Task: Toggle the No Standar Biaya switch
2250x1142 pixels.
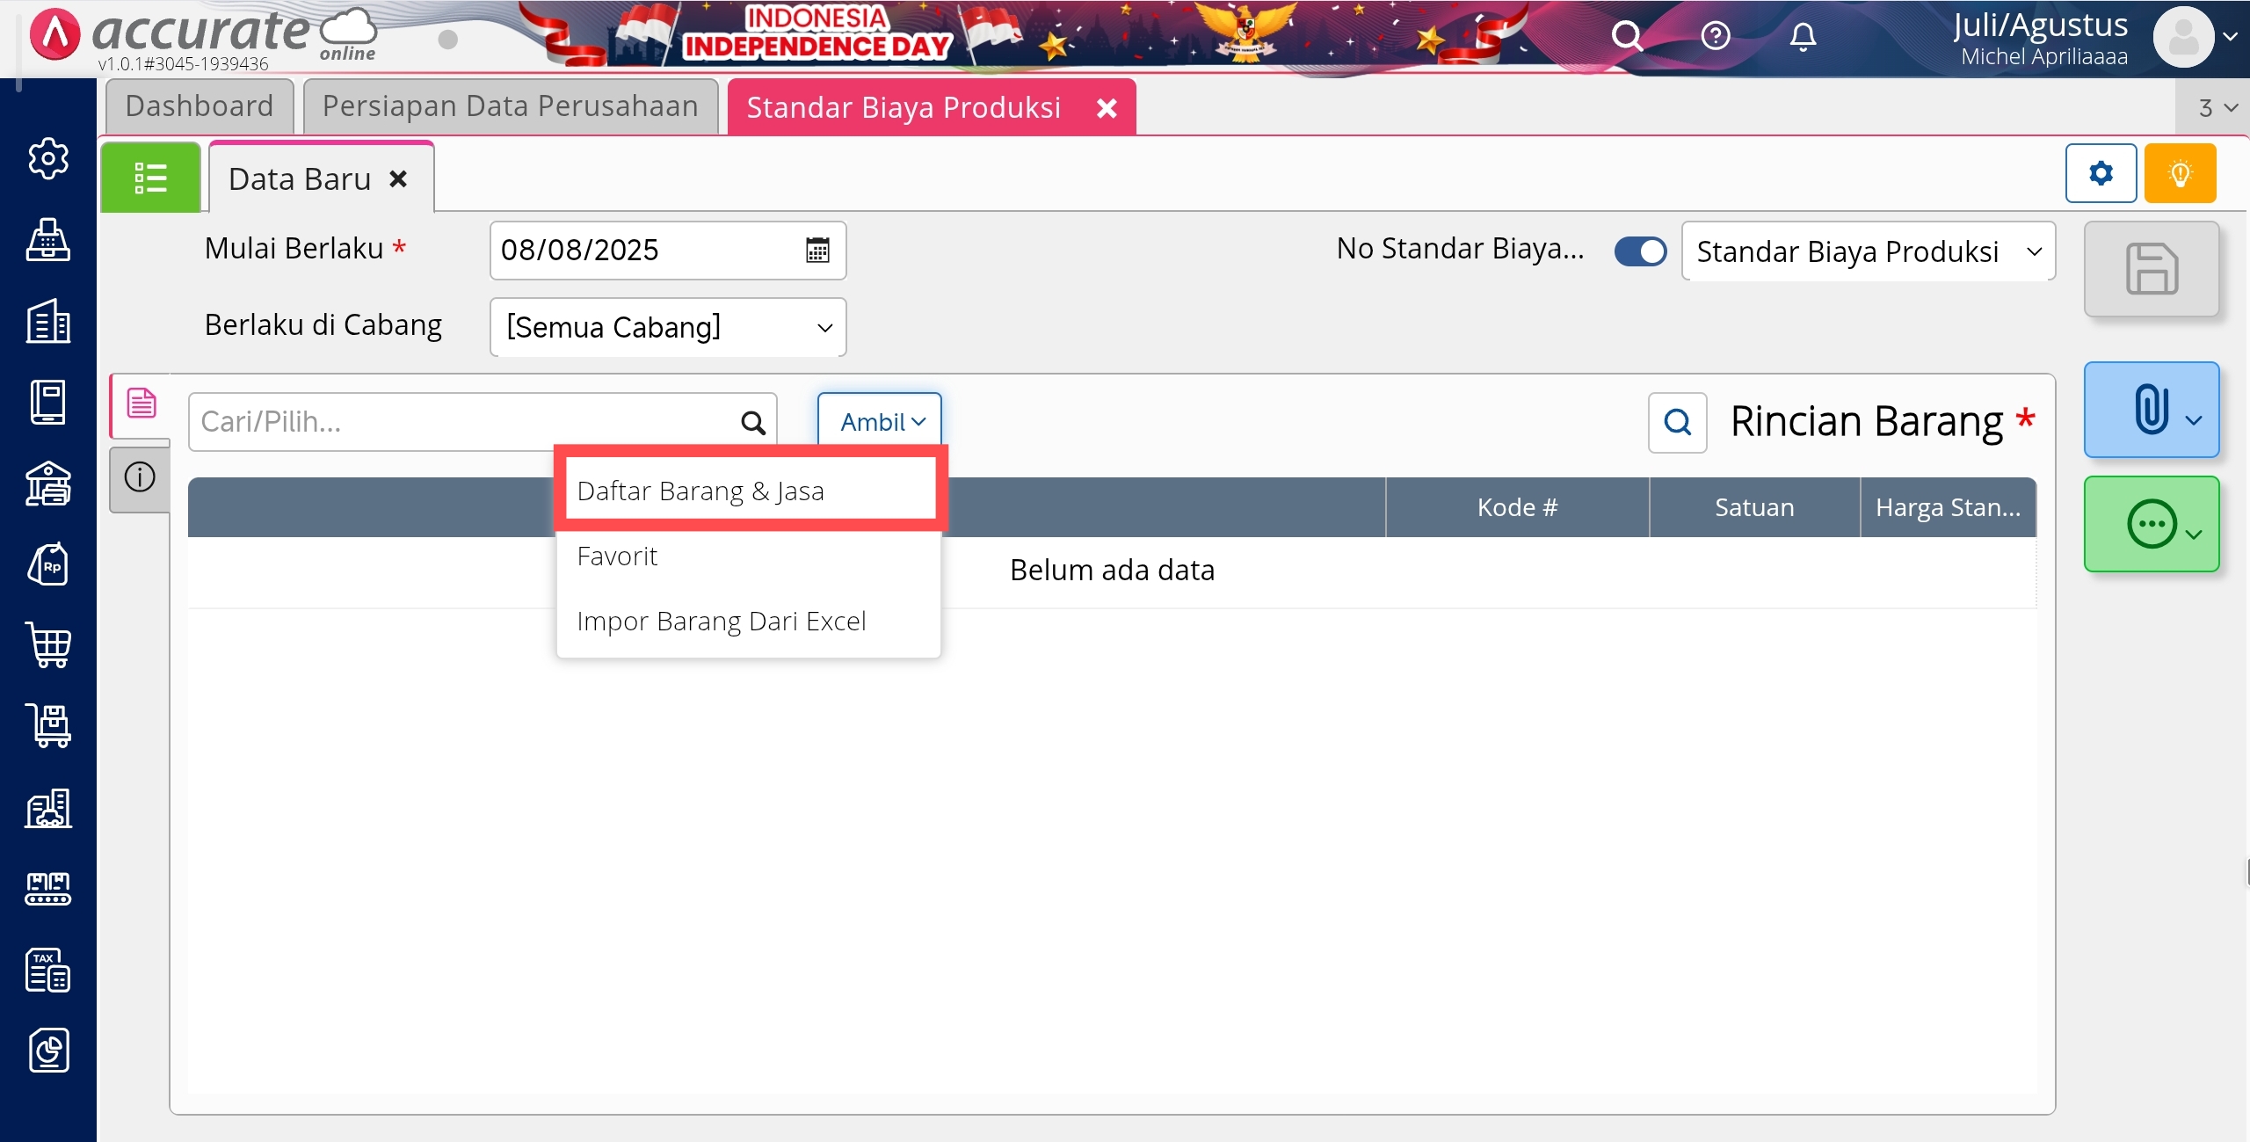Action: (1640, 251)
